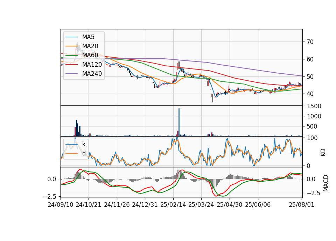Image resolution: width=336 pixels, height=241 pixels.
Task: Click the 'd' legend entry in KD panel
Action: (x=84, y=153)
